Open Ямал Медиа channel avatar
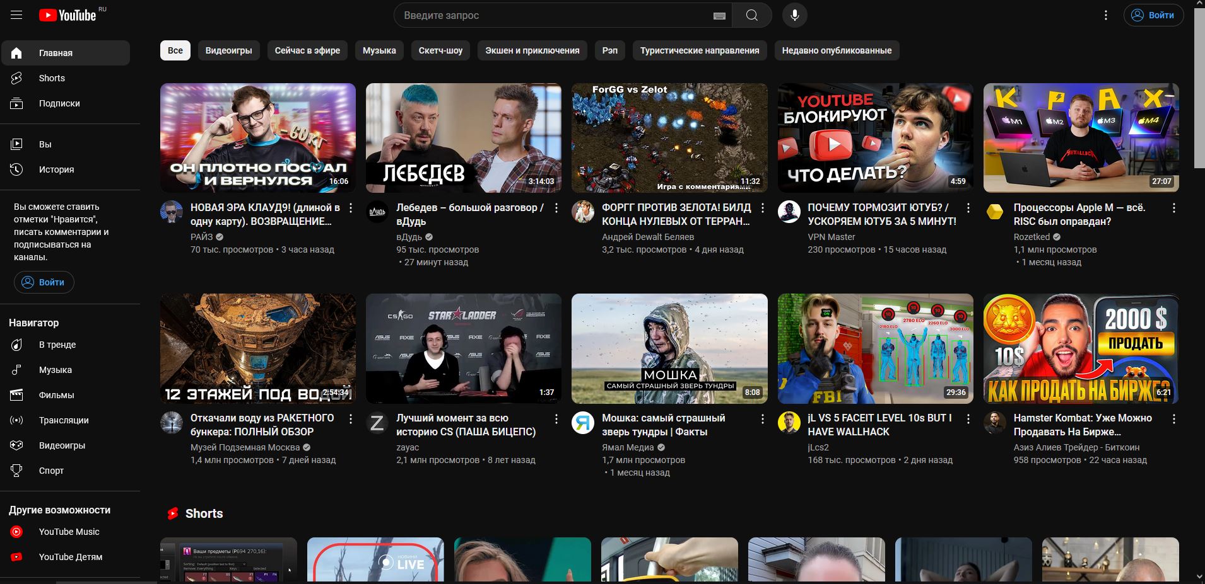The height and width of the screenshot is (584, 1205). 583,423
